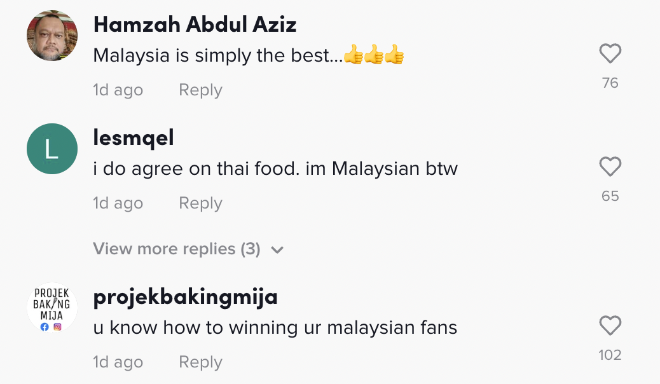Click the 102 likes count
Viewport: 660px width, 384px height.
click(610, 355)
